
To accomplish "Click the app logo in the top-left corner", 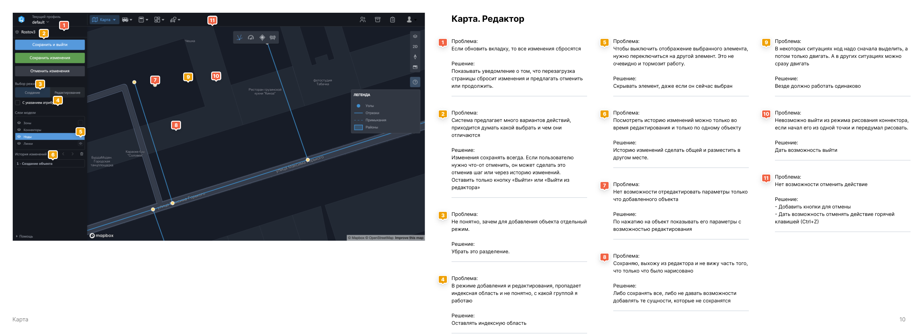I will pos(21,19).
